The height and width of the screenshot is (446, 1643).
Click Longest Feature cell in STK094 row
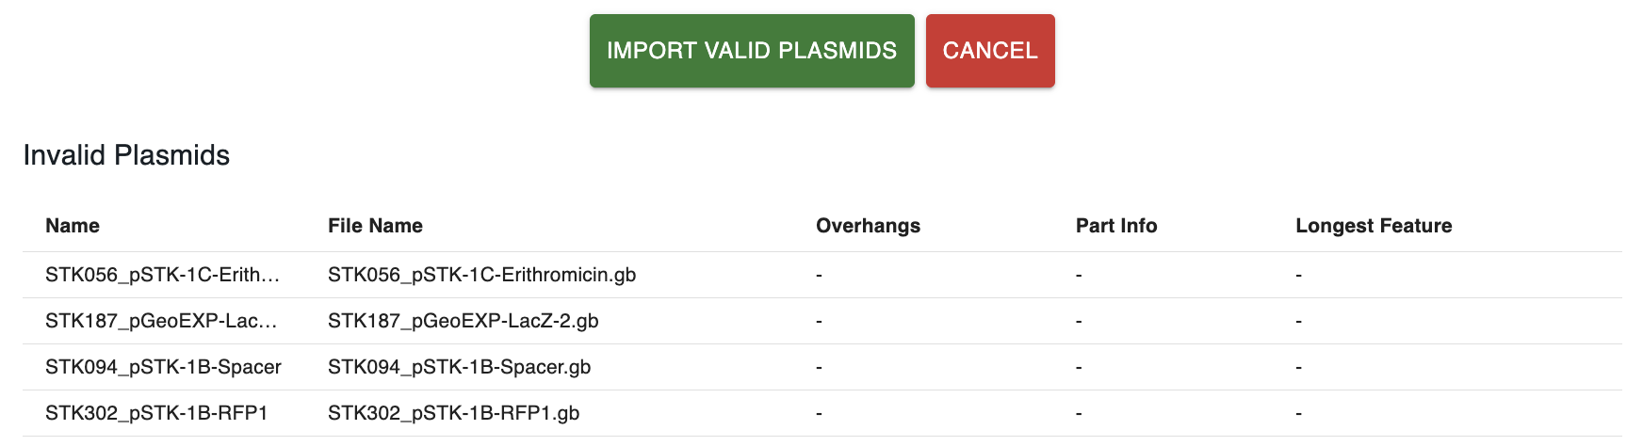[1299, 367]
